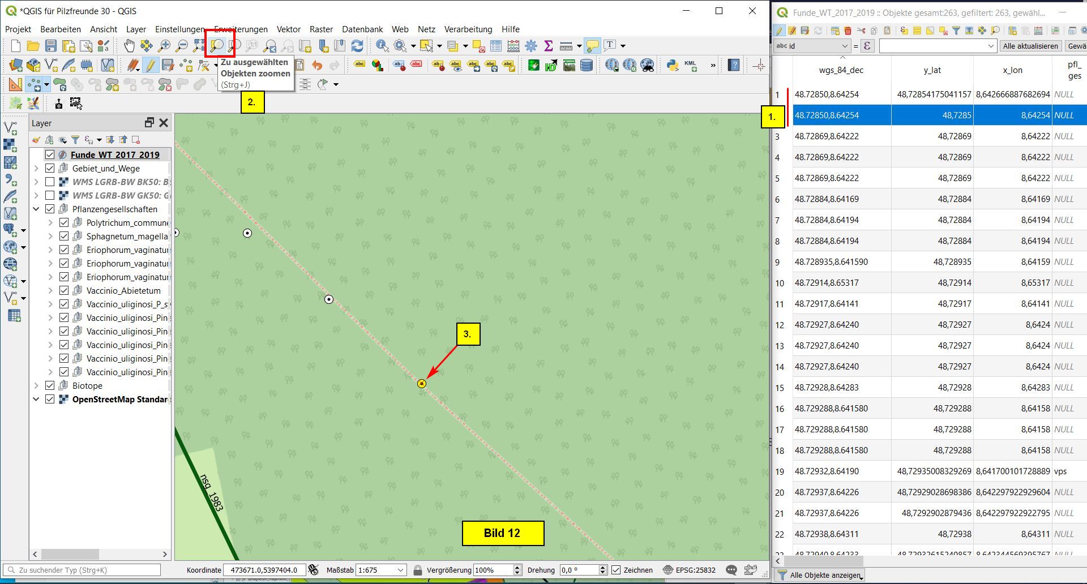Click the Refresh map icon

(357, 46)
